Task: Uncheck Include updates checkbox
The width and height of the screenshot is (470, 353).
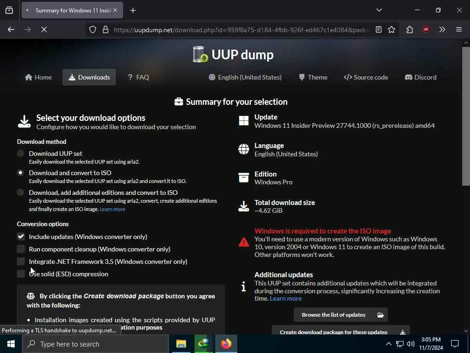Action: tap(21, 237)
